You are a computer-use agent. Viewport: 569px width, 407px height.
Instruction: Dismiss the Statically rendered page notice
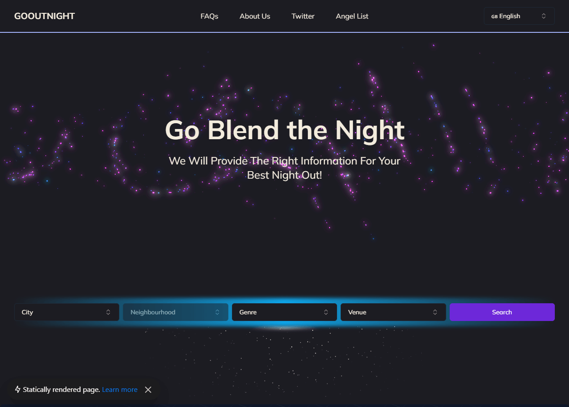148,390
